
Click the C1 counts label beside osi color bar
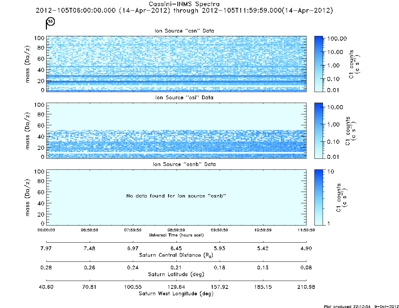point(351,131)
